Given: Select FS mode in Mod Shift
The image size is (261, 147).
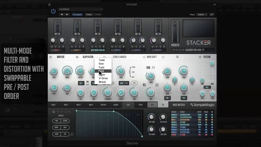Looking at the screenshot, I should click(x=153, y=68).
